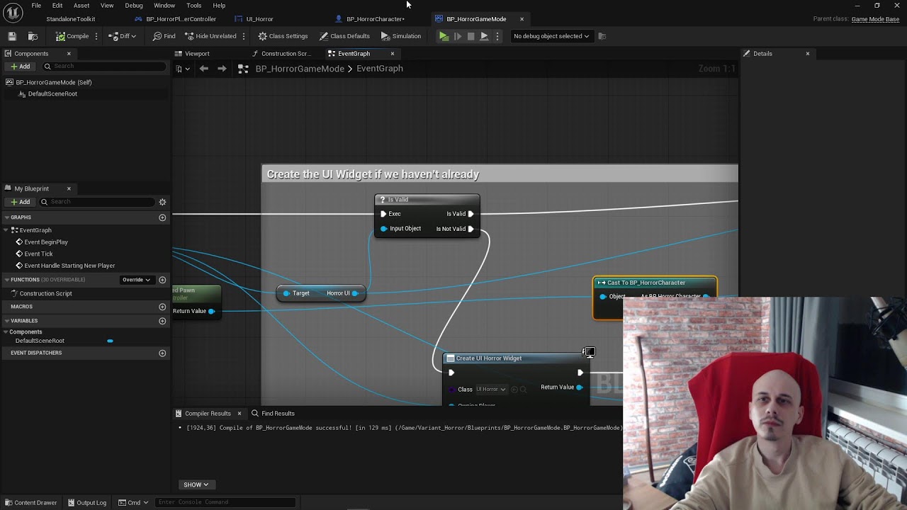Click the Browse to asset icon
907x510 pixels.
33,36
